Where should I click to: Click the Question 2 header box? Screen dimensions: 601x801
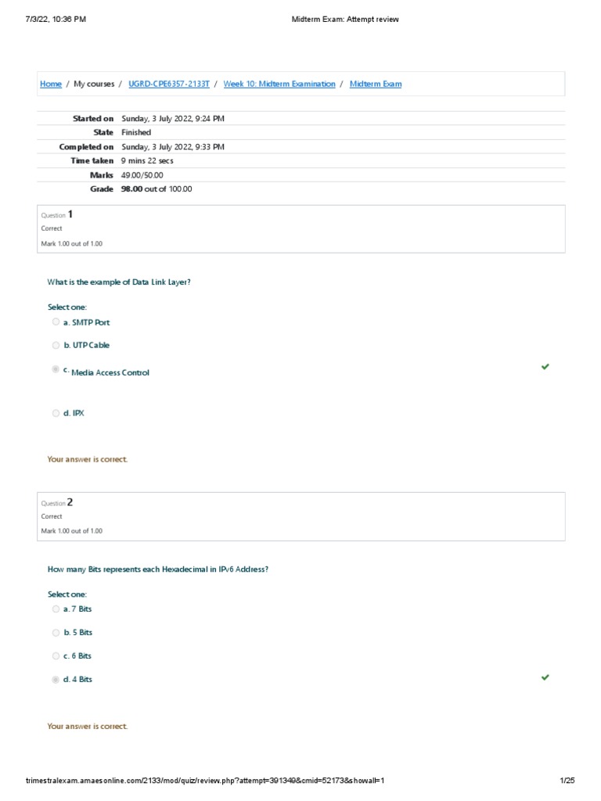[x=301, y=516]
